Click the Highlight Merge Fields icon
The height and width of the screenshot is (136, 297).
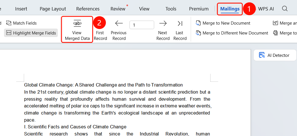pos(9,33)
